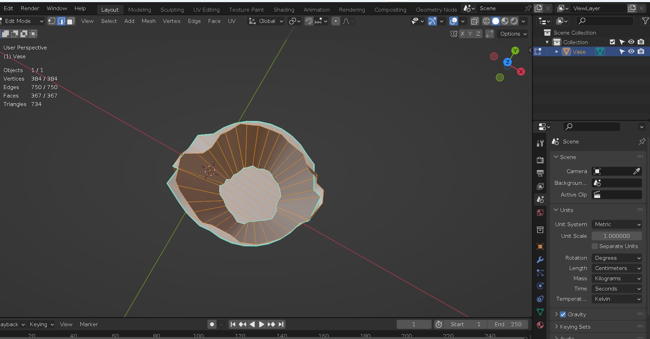This screenshot has height=339, width=650.
Task: Select rendered viewport shading
Action: point(514,21)
